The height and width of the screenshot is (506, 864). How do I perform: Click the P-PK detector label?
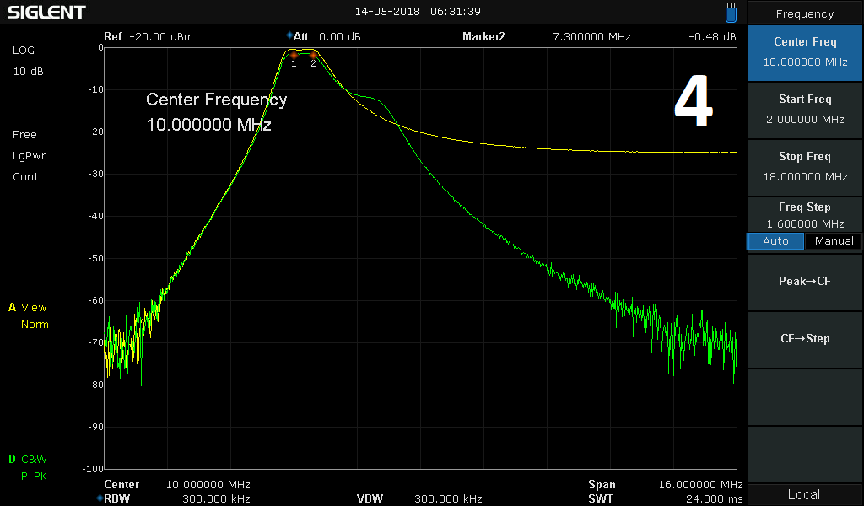34,476
